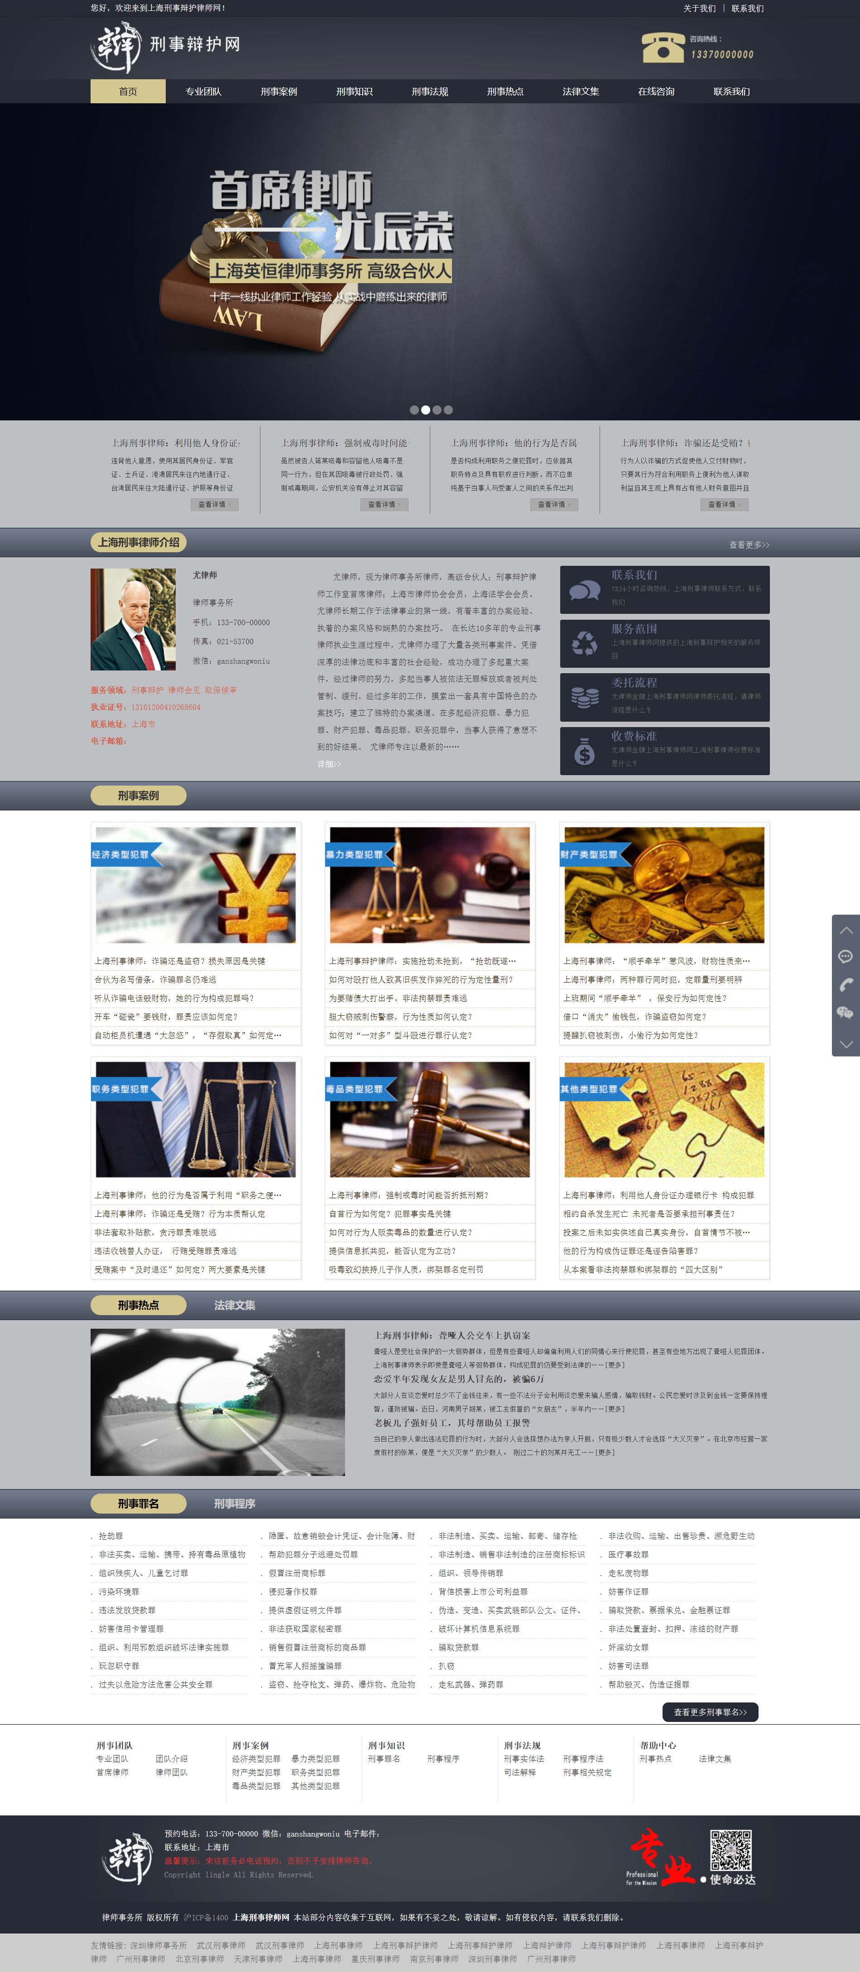Select the first banner carousel dot

click(x=414, y=410)
